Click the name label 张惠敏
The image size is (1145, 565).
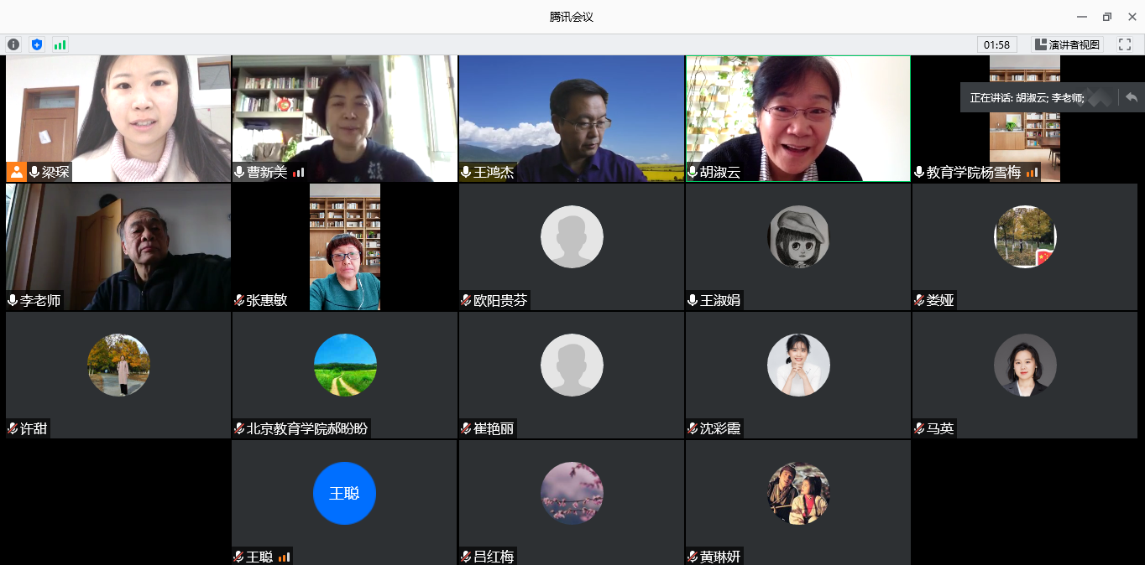267,300
